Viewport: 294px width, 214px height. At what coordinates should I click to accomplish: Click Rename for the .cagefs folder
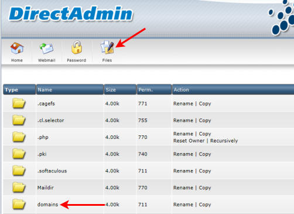point(183,104)
